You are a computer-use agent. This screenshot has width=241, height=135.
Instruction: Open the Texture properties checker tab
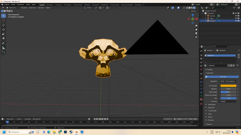[x=201, y=104]
